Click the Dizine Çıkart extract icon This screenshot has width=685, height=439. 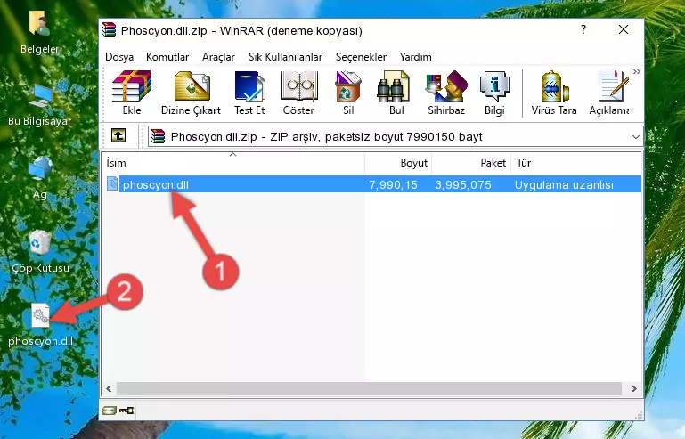click(x=192, y=93)
